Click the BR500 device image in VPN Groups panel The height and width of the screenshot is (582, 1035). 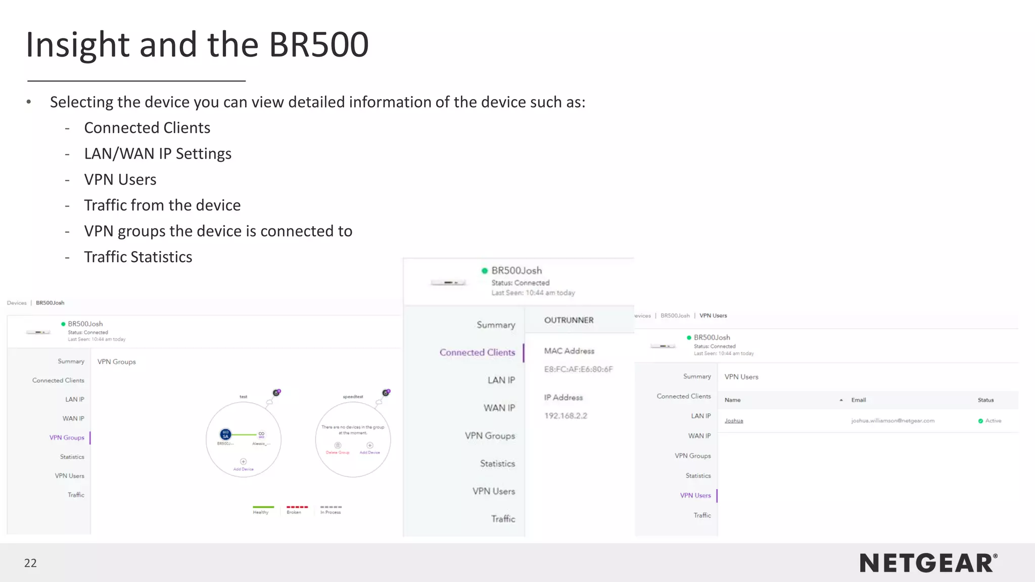(38, 332)
